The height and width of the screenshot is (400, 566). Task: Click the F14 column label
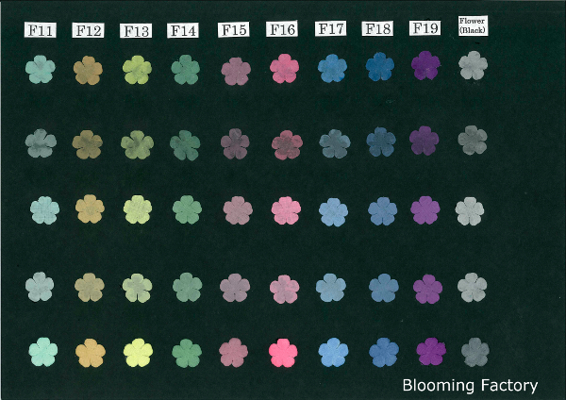(x=183, y=30)
